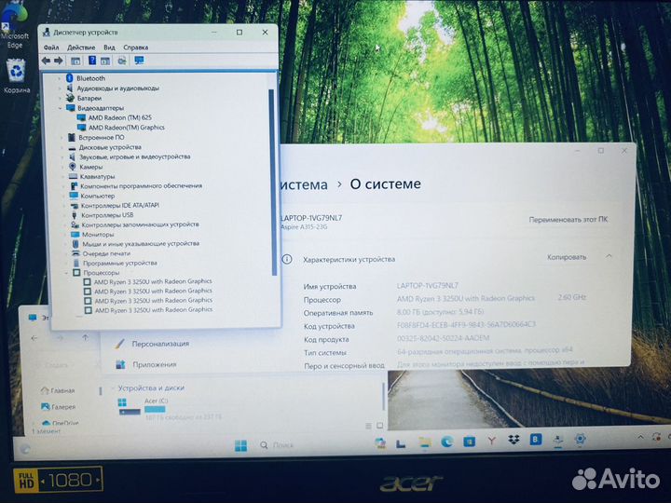Open File Explorer from taskbar
This screenshot has width=671, height=503.
(424, 442)
